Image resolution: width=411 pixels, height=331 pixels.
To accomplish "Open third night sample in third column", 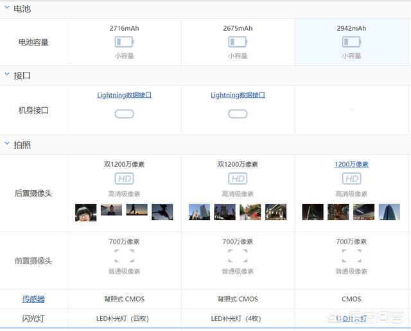I will (364, 212).
